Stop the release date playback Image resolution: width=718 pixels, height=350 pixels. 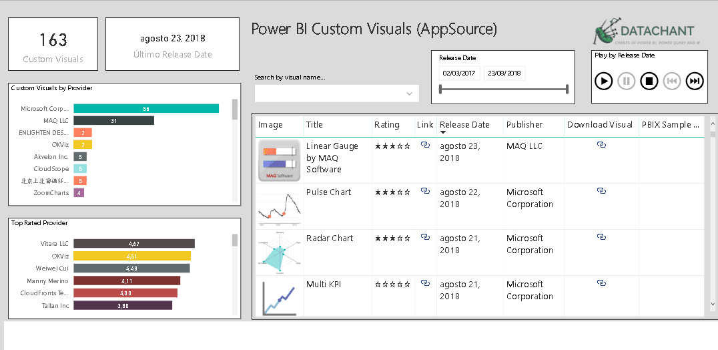tap(649, 81)
